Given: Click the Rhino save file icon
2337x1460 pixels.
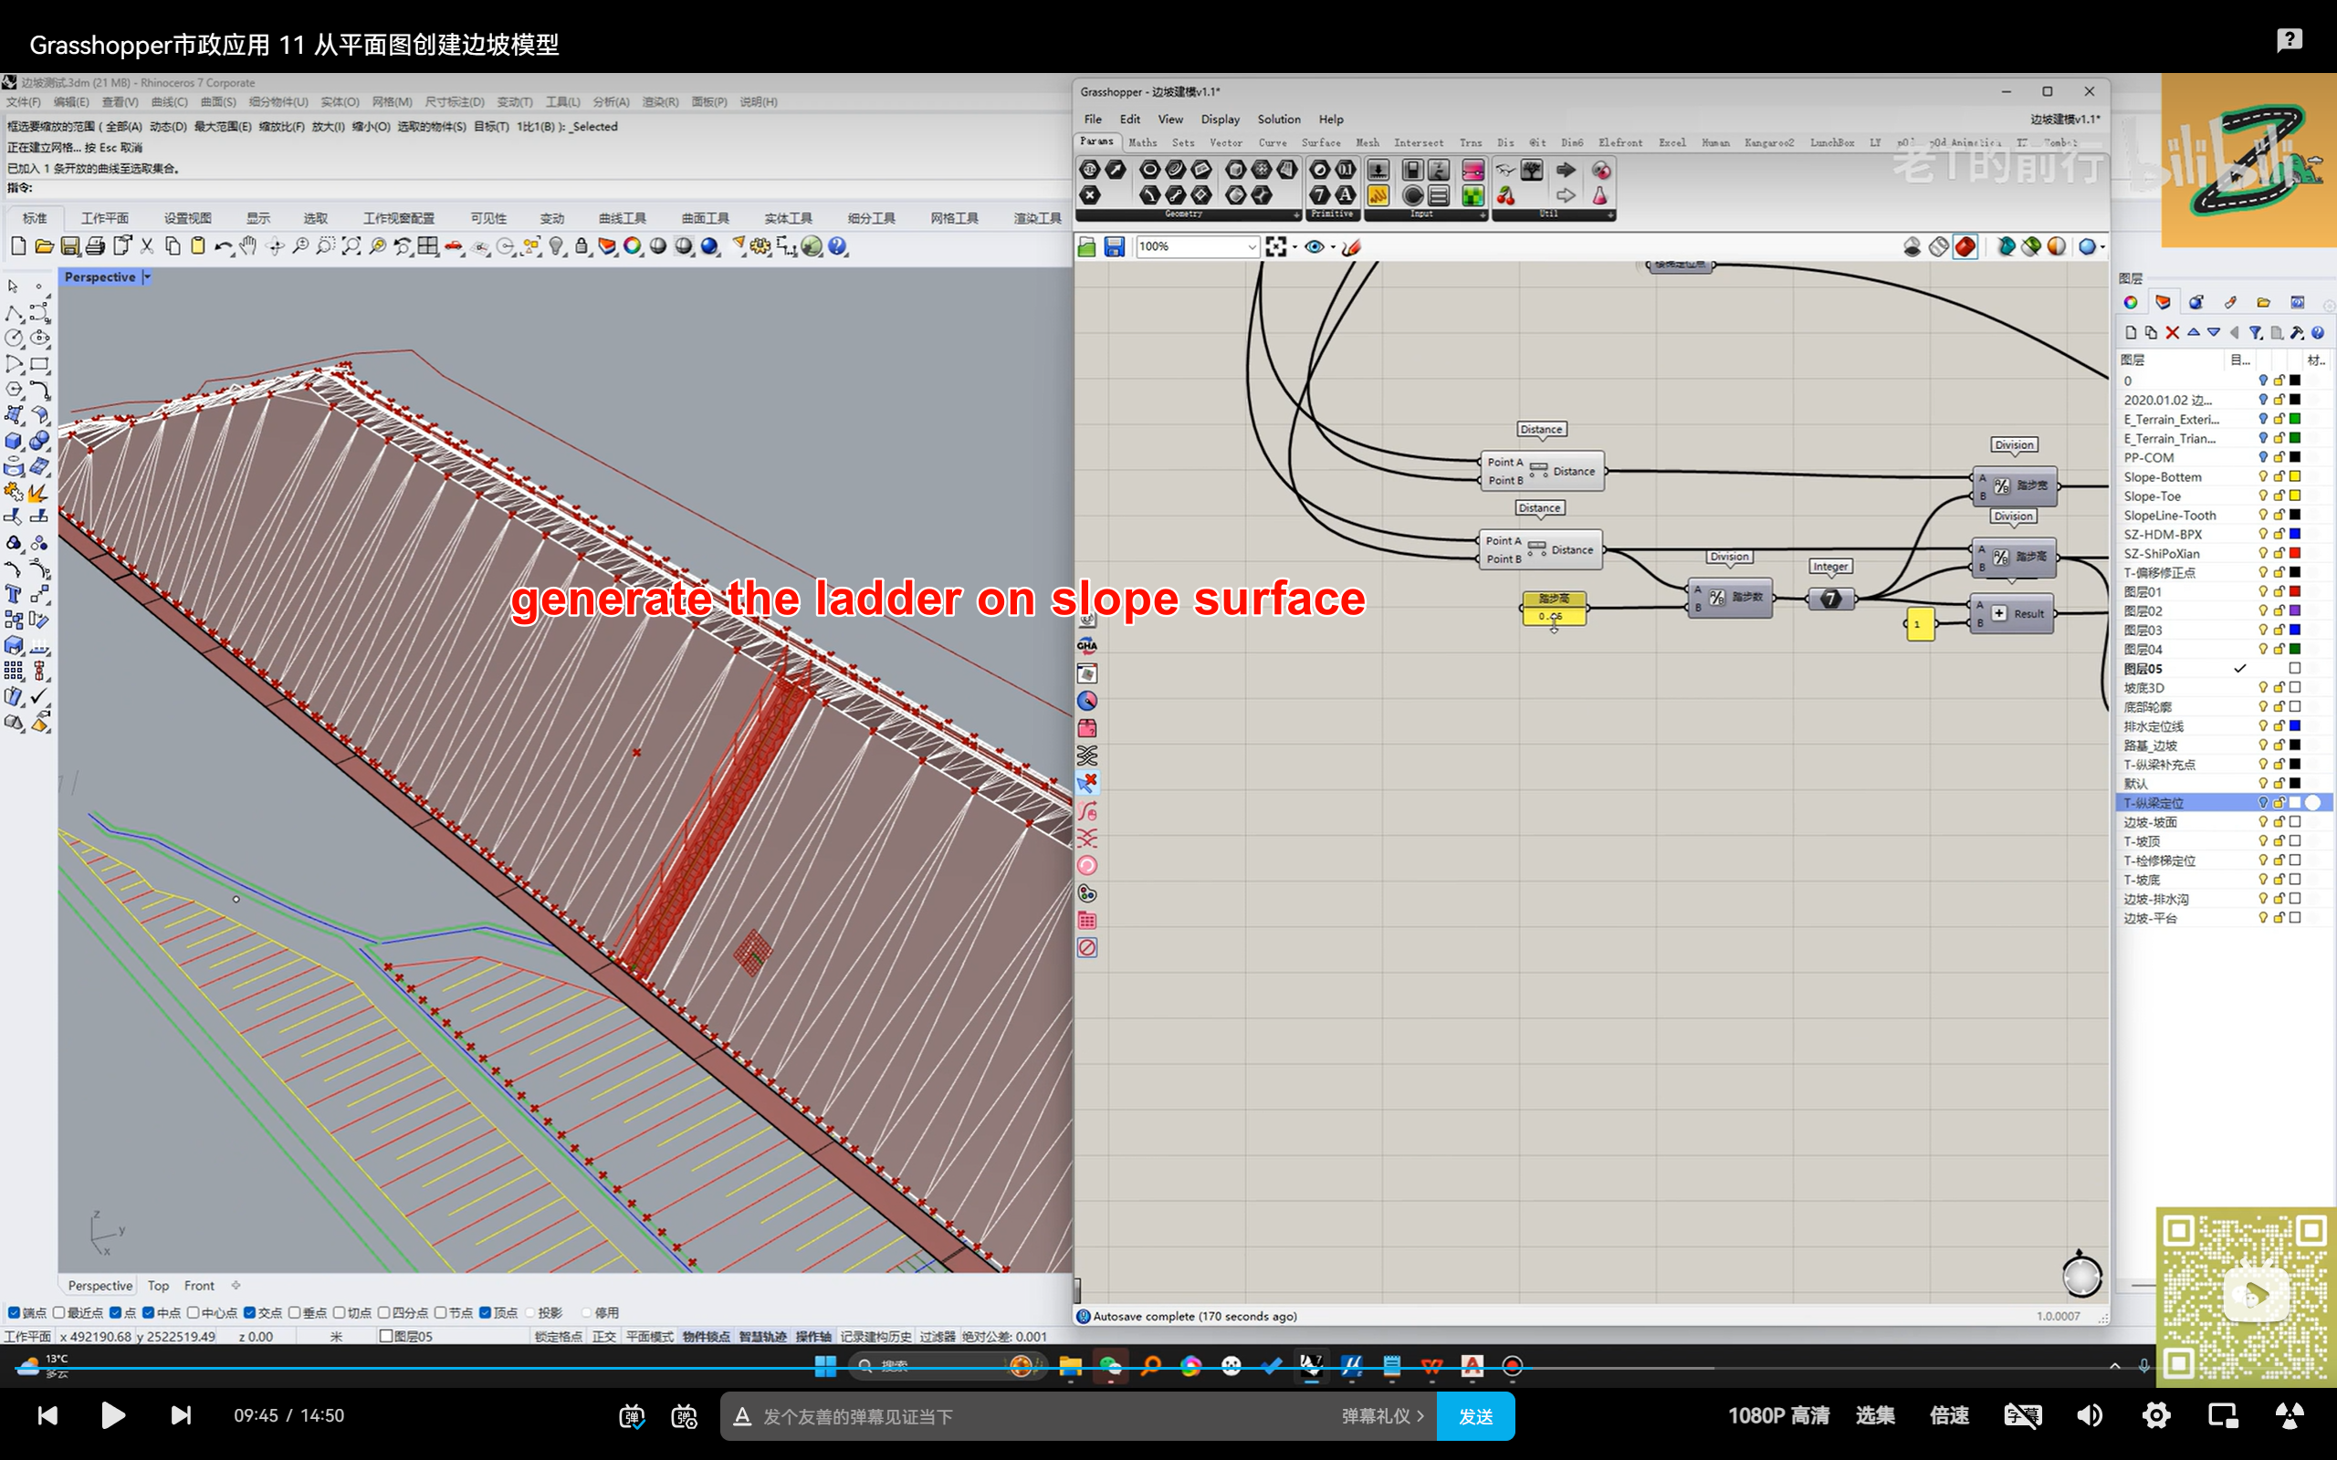Looking at the screenshot, I should pyautogui.click(x=69, y=246).
